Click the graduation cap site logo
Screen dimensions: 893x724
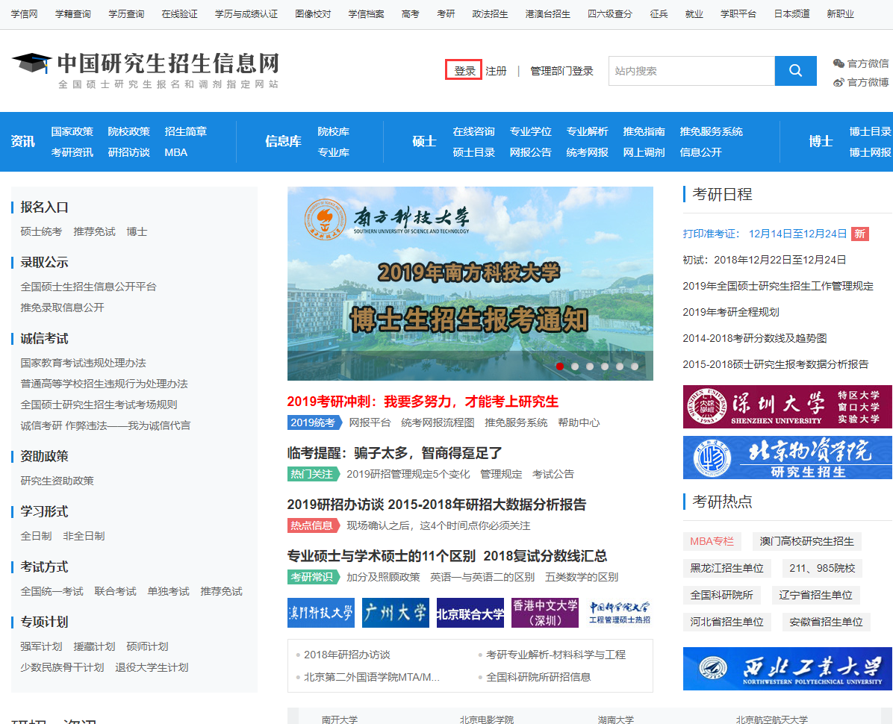[x=32, y=64]
